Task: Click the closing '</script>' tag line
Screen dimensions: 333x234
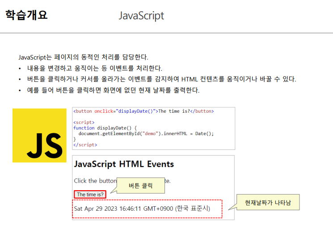Action: click(x=85, y=145)
